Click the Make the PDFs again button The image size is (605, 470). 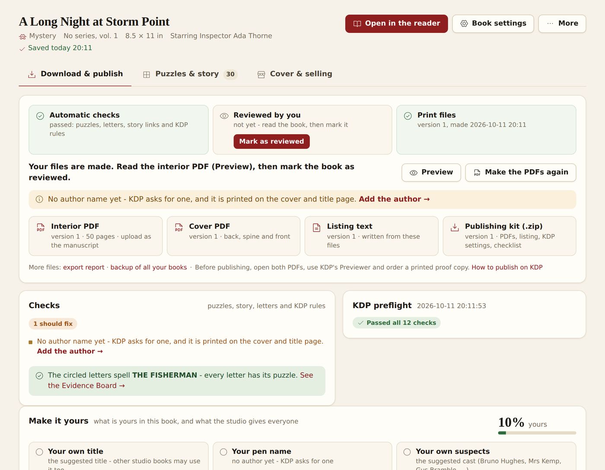[x=520, y=173]
